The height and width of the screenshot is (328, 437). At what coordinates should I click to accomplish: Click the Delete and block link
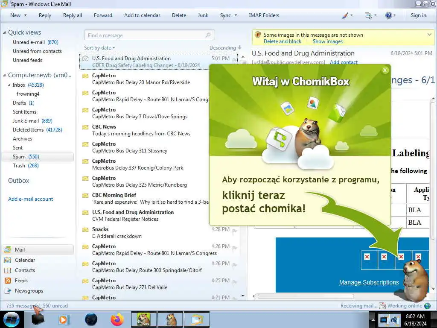point(283,41)
